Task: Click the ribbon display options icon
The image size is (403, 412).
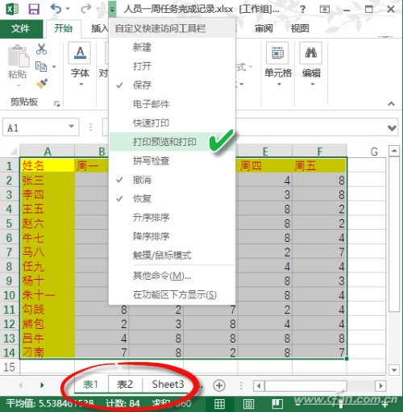Action: (325, 10)
